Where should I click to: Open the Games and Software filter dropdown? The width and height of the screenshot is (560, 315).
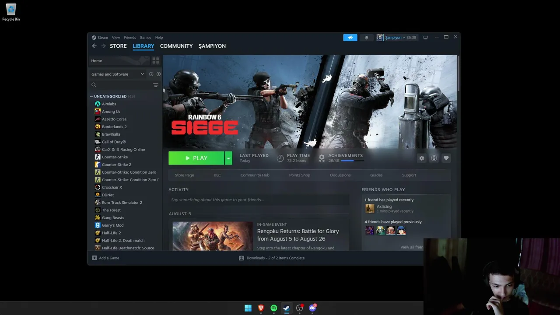pyautogui.click(x=118, y=74)
